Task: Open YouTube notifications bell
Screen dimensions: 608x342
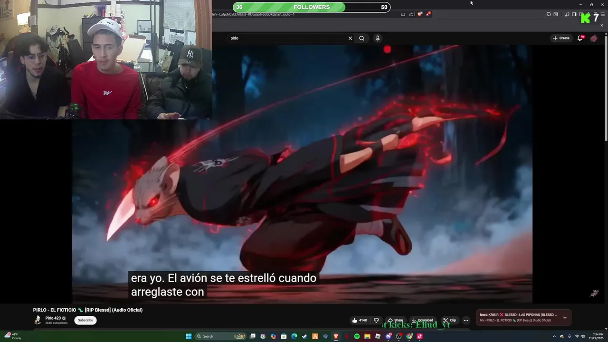Action: [x=580, y=38]
